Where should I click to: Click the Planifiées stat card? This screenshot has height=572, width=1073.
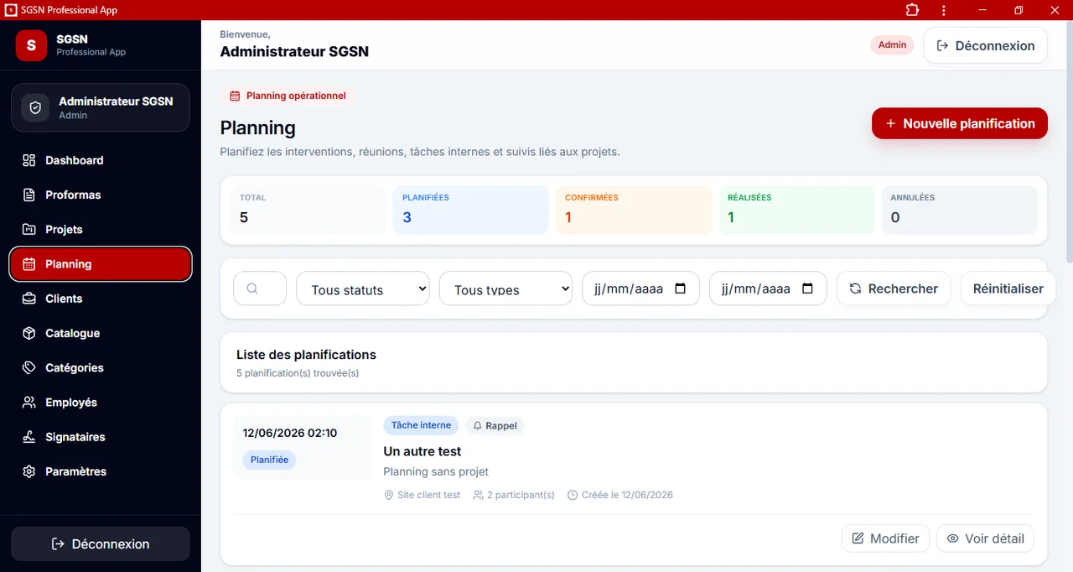pyautogui.click(x=470, y=210)
